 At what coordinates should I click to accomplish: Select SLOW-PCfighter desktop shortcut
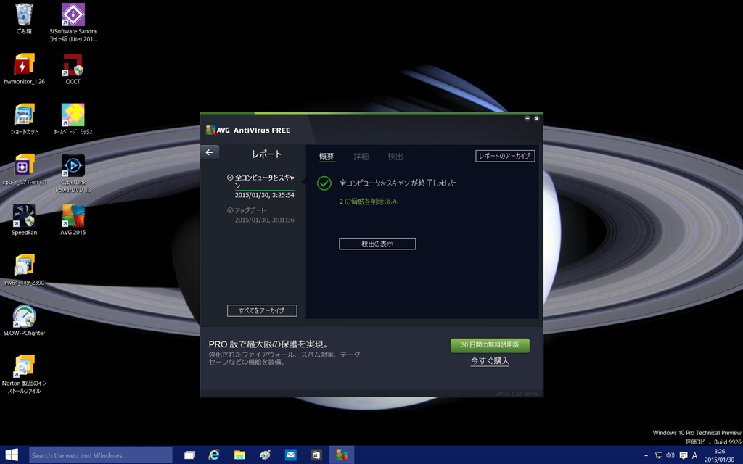24,320
